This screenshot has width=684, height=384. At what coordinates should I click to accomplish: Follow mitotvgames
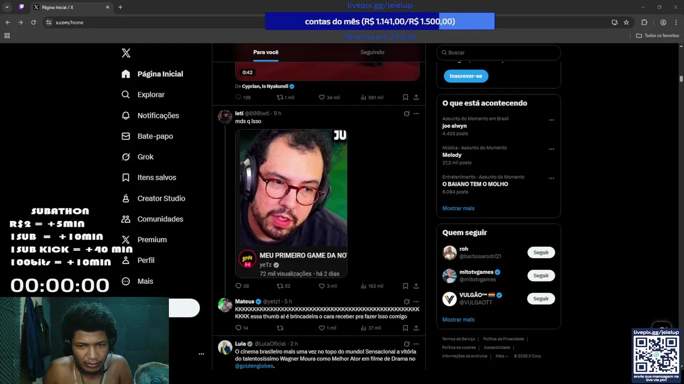(541, 275)
